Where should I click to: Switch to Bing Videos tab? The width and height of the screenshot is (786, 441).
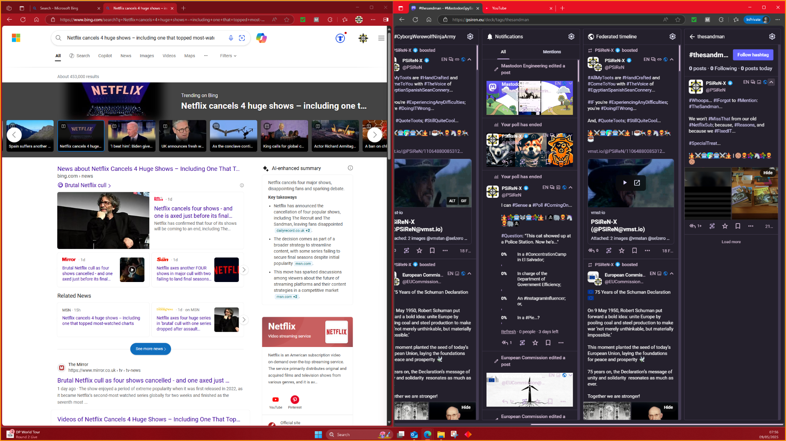point(169,56)
